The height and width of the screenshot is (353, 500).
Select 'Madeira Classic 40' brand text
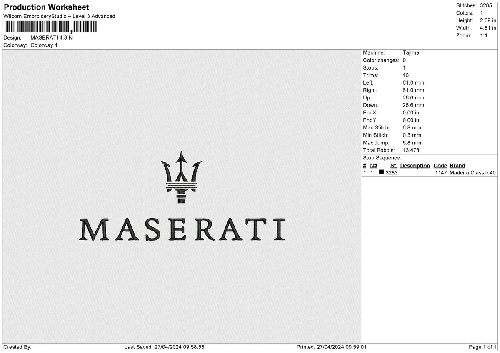click(x=473, y=172)
